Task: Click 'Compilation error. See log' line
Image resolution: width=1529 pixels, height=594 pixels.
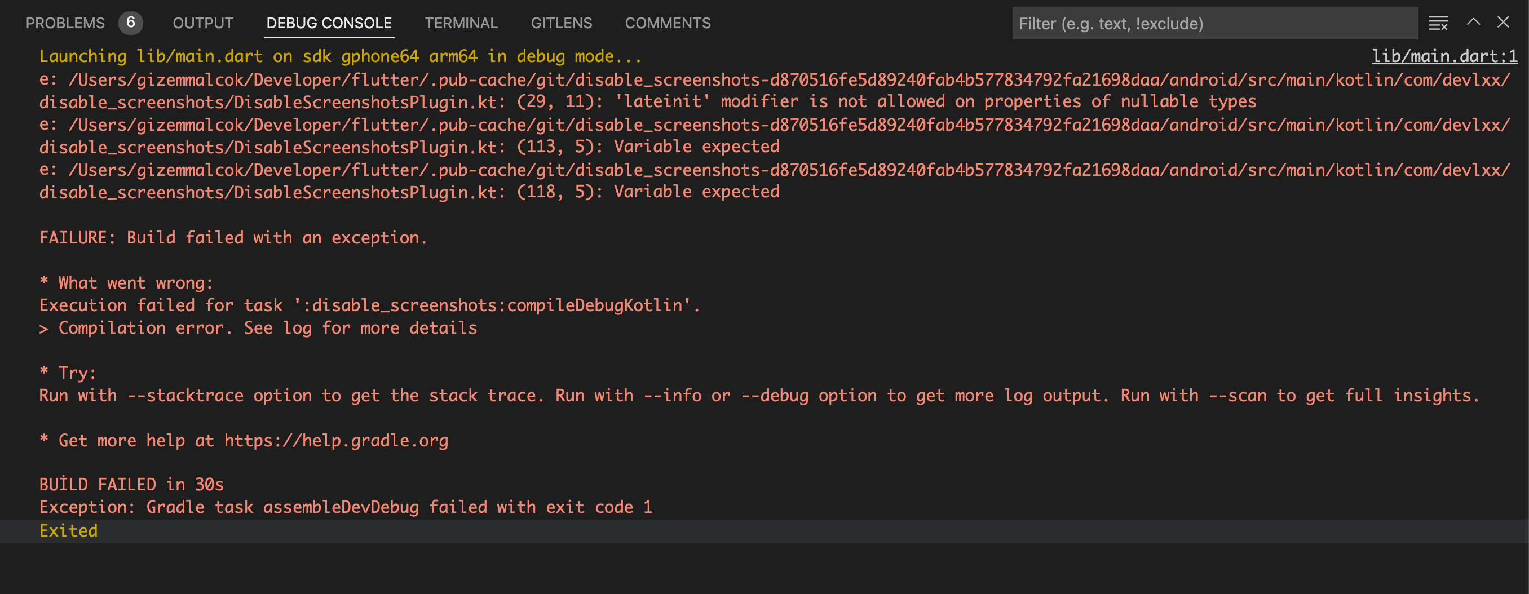Action: [258, 328]
